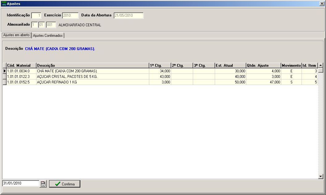Open the calendar date picker icon

tap(43, 184)
